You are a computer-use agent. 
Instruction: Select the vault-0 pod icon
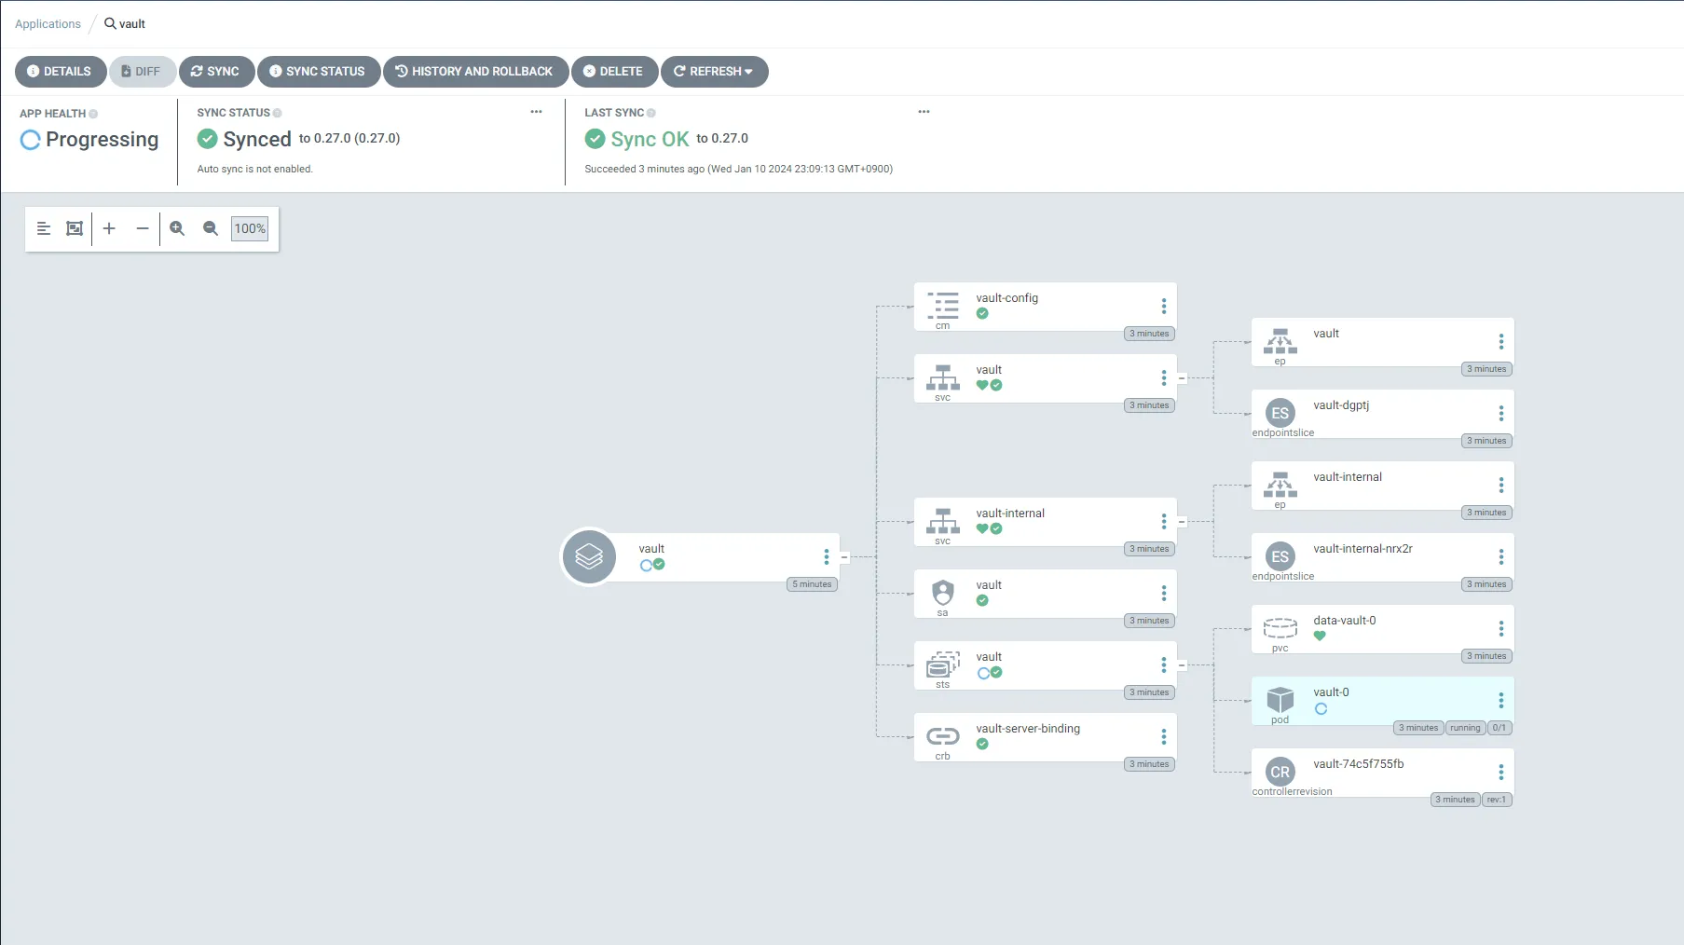pyautogui.click(x=1280, y=699)
